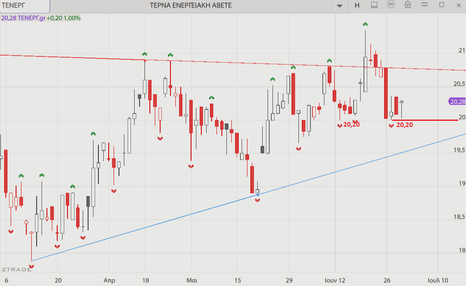Click the ΤΕΝΕΡΓ symbol field

25,6
